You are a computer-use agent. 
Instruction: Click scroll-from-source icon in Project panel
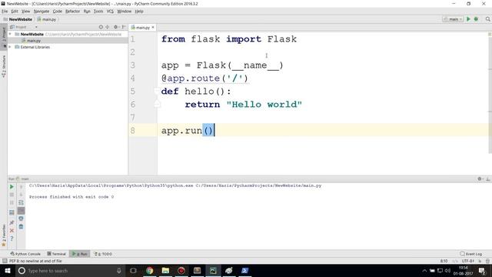point(101,27)
